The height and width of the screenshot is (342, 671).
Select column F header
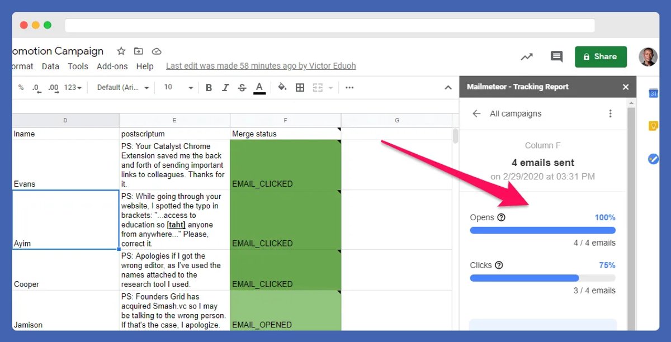click(x=286, y=121)
